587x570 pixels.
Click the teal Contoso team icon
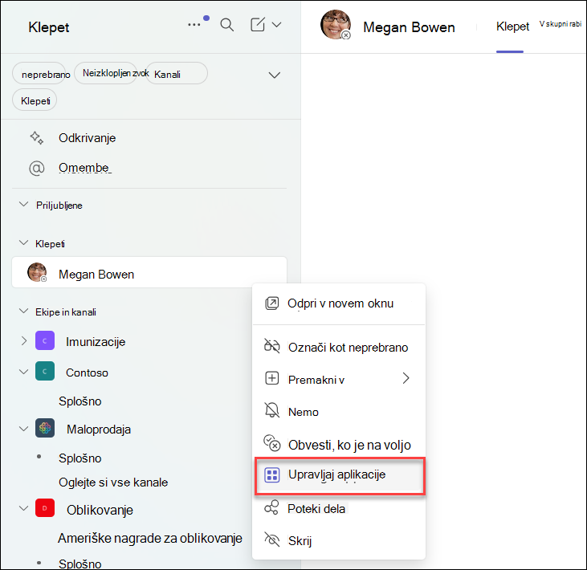tap(45, 371)
